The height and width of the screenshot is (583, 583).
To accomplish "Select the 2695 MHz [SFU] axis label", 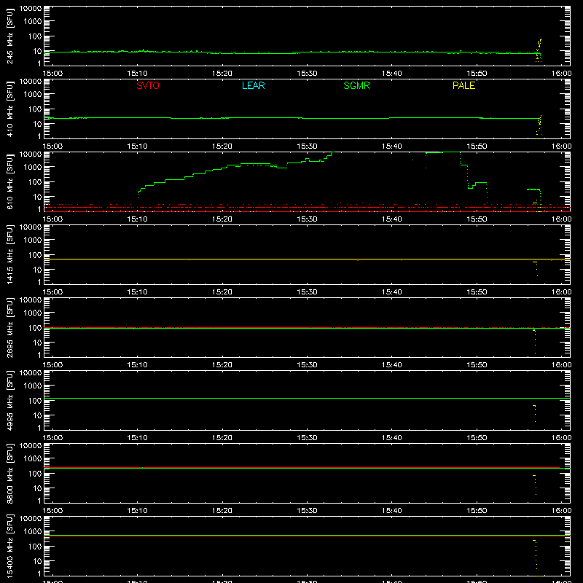I will tap(10, 327).
